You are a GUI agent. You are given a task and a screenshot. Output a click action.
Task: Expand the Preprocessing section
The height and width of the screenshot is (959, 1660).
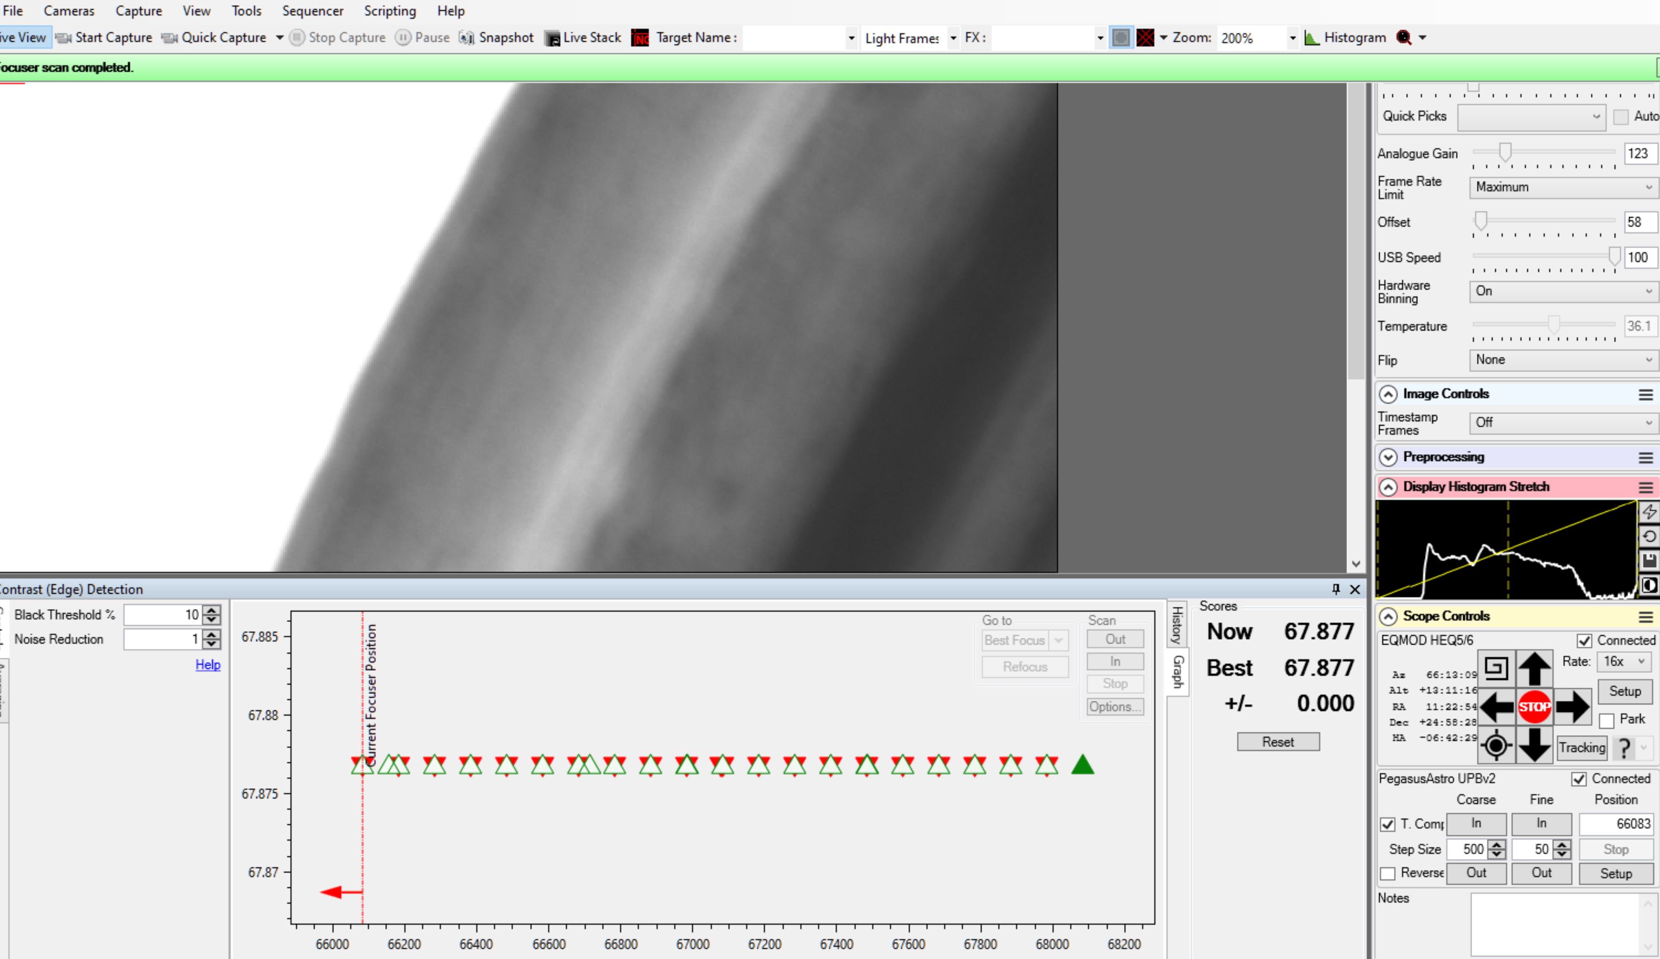pos(1388,457)
